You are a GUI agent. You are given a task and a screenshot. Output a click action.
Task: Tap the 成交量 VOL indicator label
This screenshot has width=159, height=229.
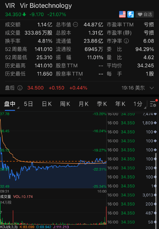(x=16, y=197)
